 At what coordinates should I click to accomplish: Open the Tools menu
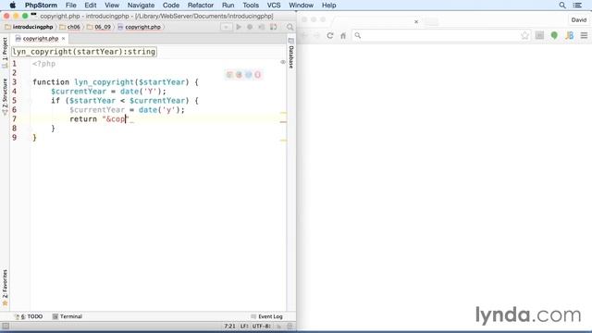click(251, 6)
